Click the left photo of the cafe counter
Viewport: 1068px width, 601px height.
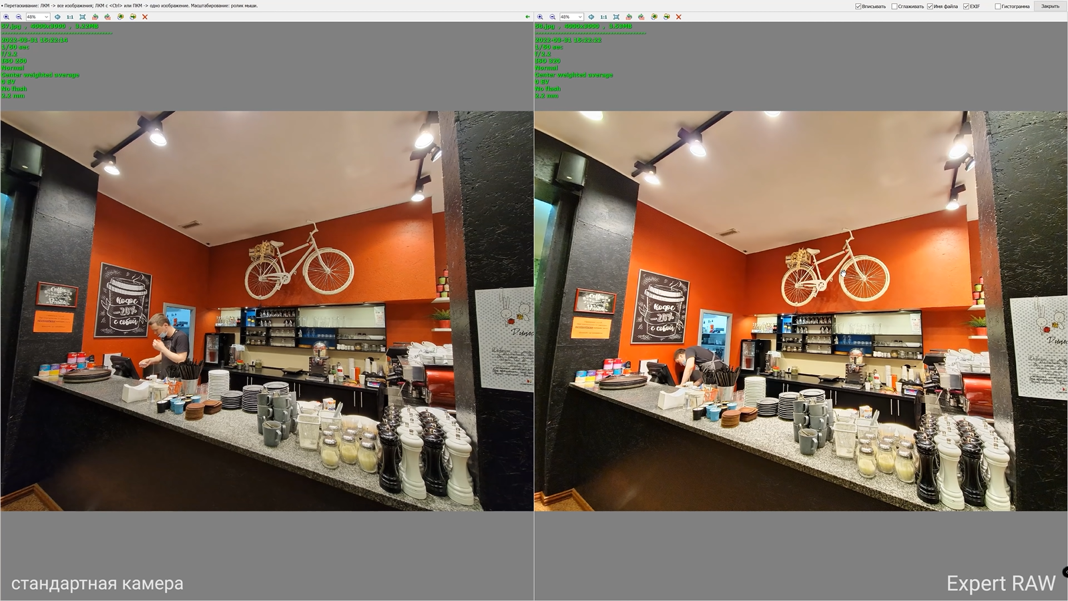[x=267, y=311]
